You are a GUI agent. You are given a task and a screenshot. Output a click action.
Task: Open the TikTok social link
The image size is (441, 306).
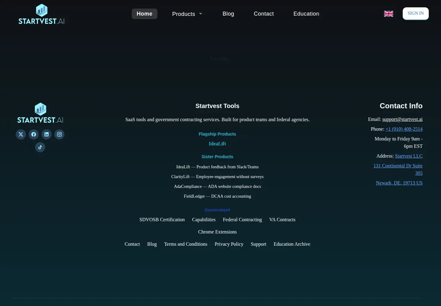(x=40, y=147)
